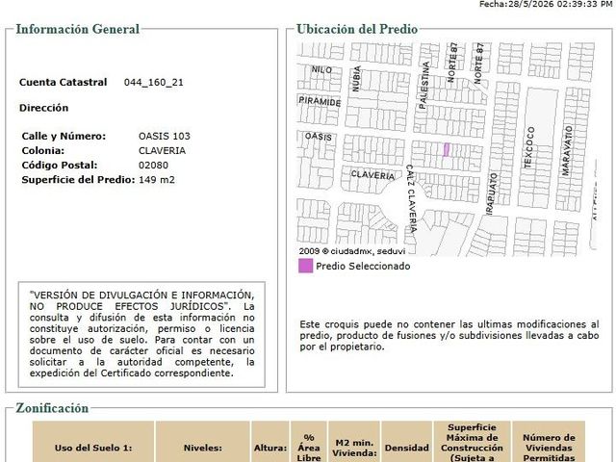Click the Colonia value CLAVERIA
The image size is (616, 462).
162,150
